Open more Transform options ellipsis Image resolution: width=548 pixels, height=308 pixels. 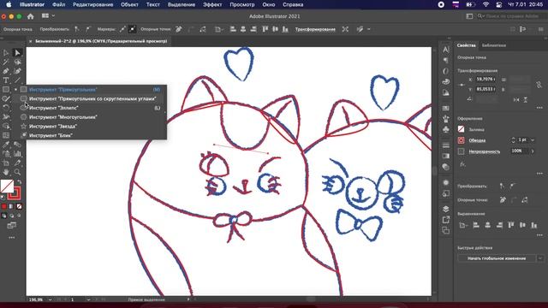539,108
